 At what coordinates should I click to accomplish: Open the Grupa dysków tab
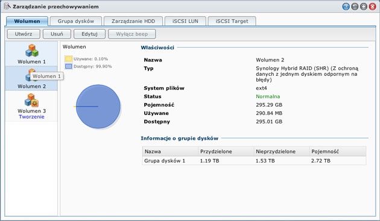click(x=76, y=21)
